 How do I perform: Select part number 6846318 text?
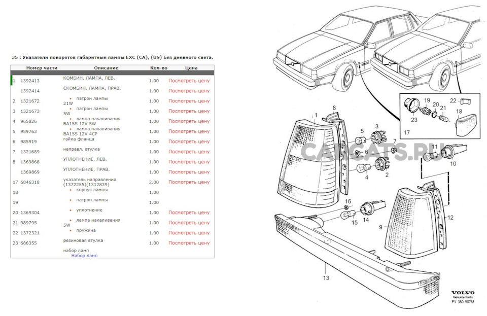[30, 182]
